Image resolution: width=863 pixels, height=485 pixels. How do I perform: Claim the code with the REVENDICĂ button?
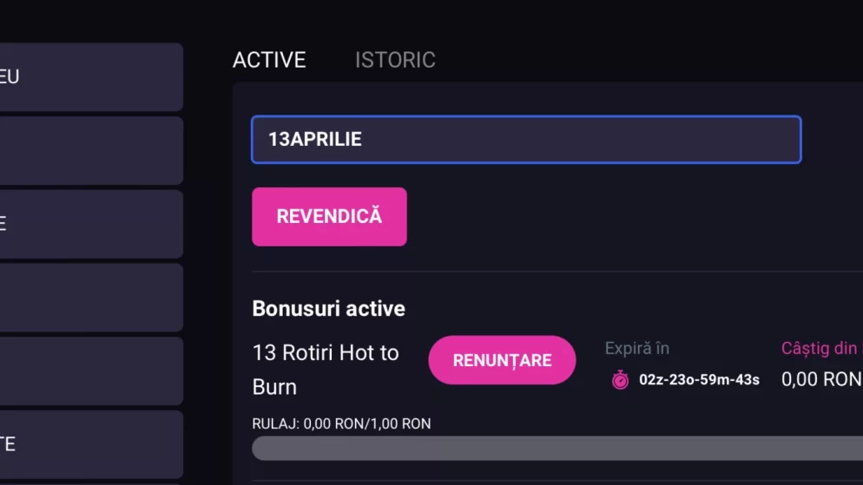(329, 217)
